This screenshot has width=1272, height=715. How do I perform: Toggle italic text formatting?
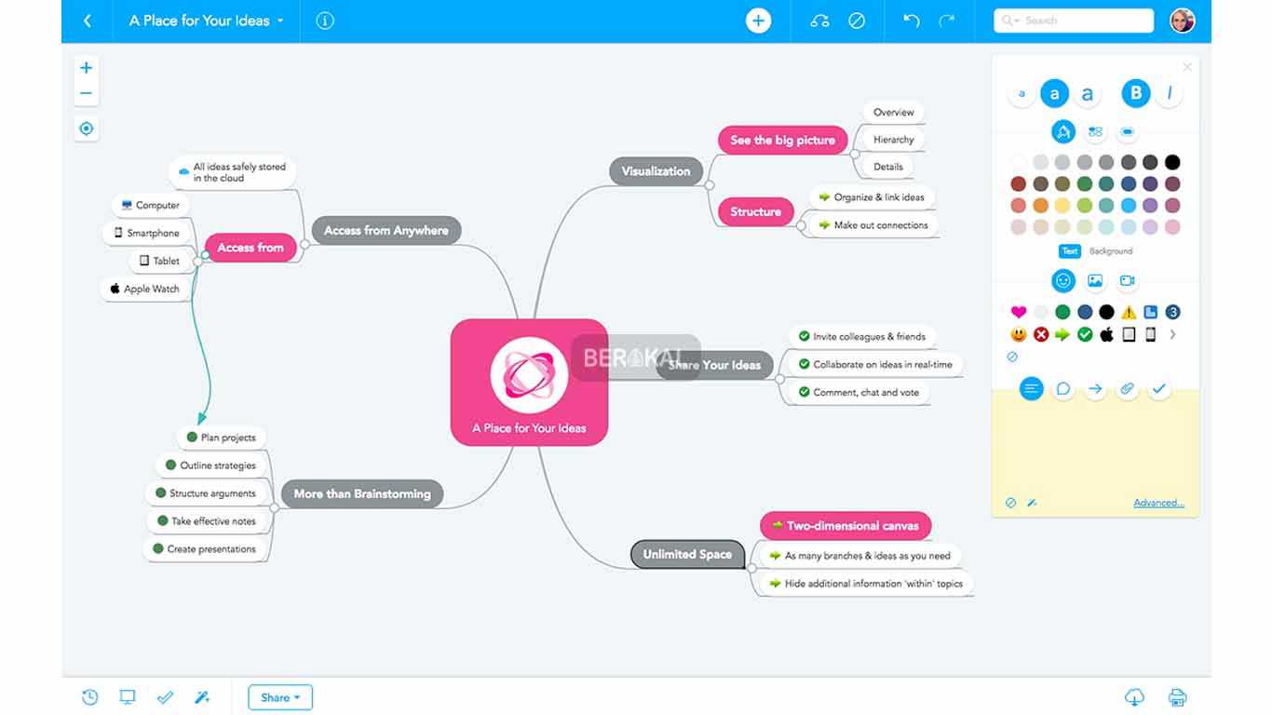(x=1169, y=93)
